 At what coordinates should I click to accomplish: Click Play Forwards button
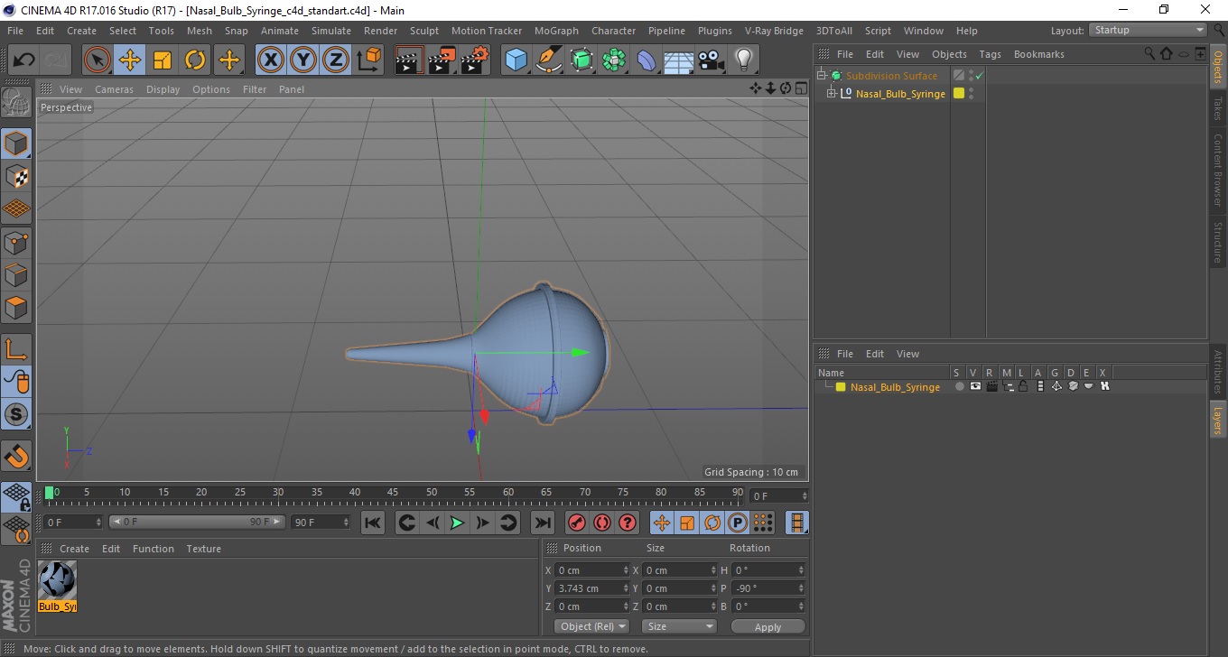click(457, 523)
